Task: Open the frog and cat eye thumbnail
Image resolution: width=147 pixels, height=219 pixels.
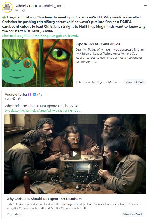Action: coord(37,63)
